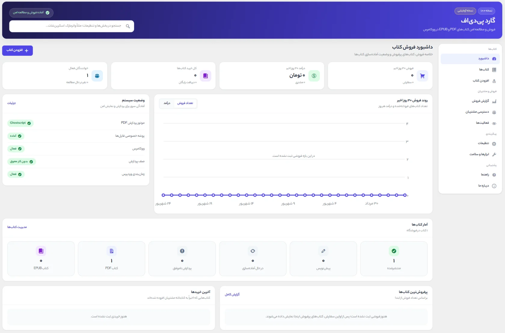Image resolution: width=505 pixels, height=333 pixels.
Task: Click the search field in the header
Action: [72, 26]
